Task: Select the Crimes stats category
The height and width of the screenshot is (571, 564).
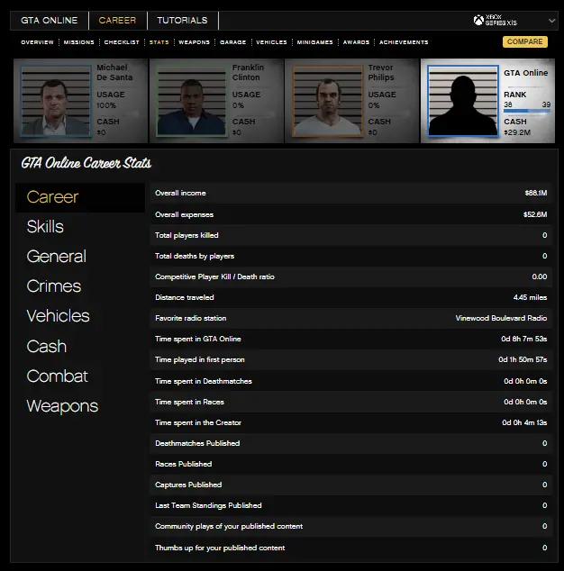Action: tap(54, 286)
